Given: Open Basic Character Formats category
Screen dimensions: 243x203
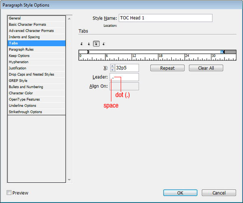Looking at the screenshot, I should [x=36, y=24].
